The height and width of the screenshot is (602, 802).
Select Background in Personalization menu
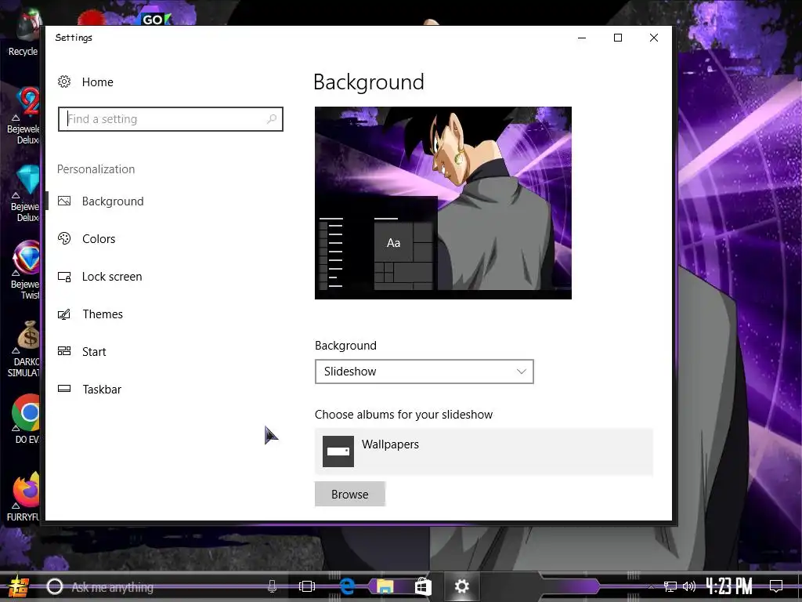(x=113, y=201)
